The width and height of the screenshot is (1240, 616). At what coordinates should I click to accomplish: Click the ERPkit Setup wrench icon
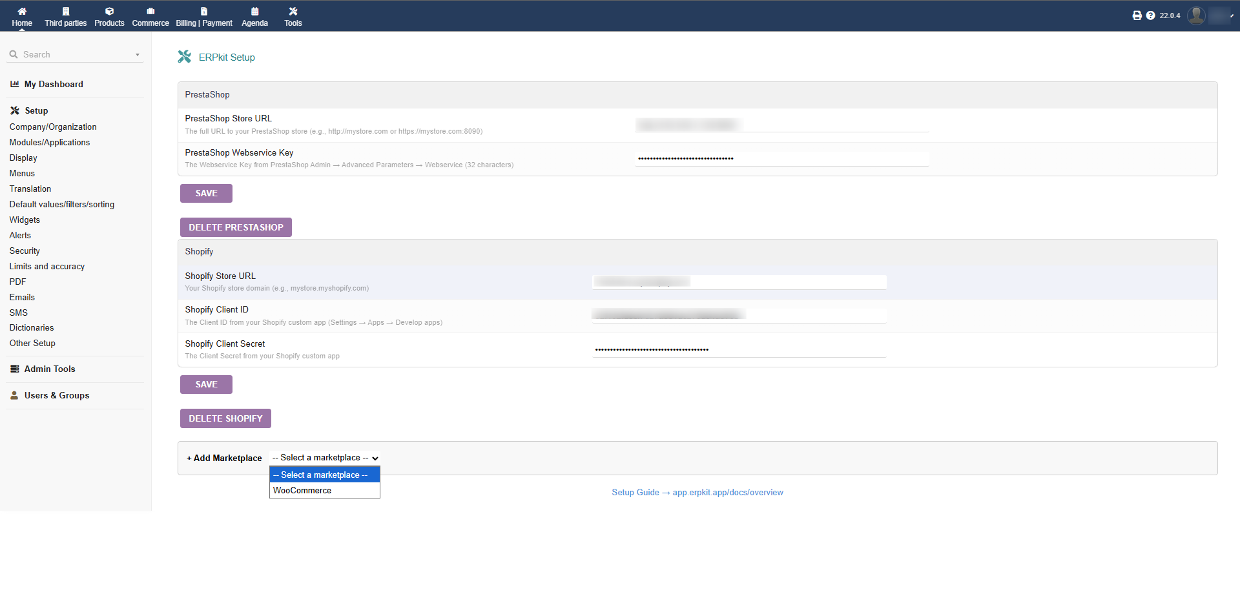click(x=185, y=57)
